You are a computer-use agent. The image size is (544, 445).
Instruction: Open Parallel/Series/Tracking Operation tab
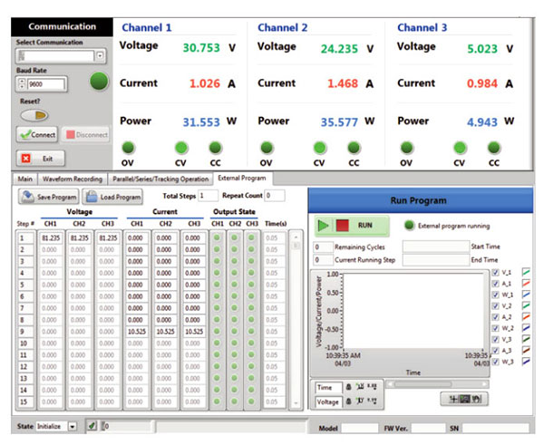pyautogui.click(x=160, y=179)
